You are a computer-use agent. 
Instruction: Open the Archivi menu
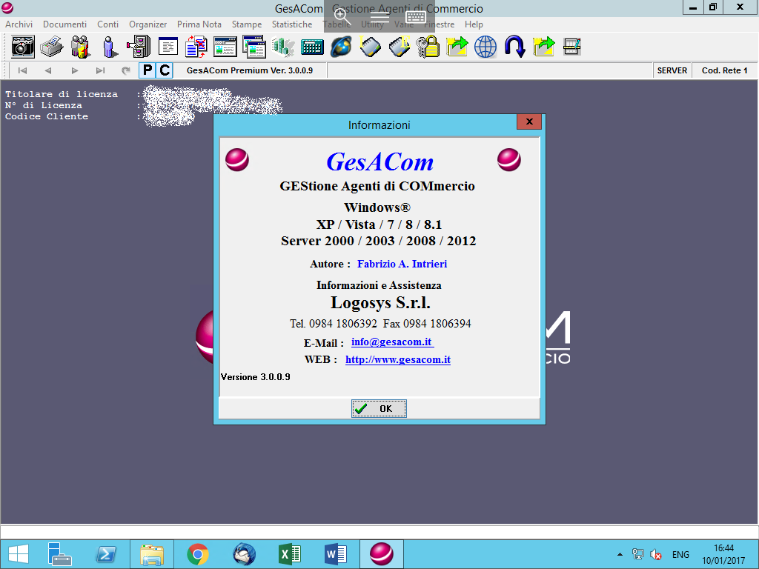pos(19,24)
